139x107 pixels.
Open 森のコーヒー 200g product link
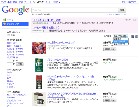point(58,60)
